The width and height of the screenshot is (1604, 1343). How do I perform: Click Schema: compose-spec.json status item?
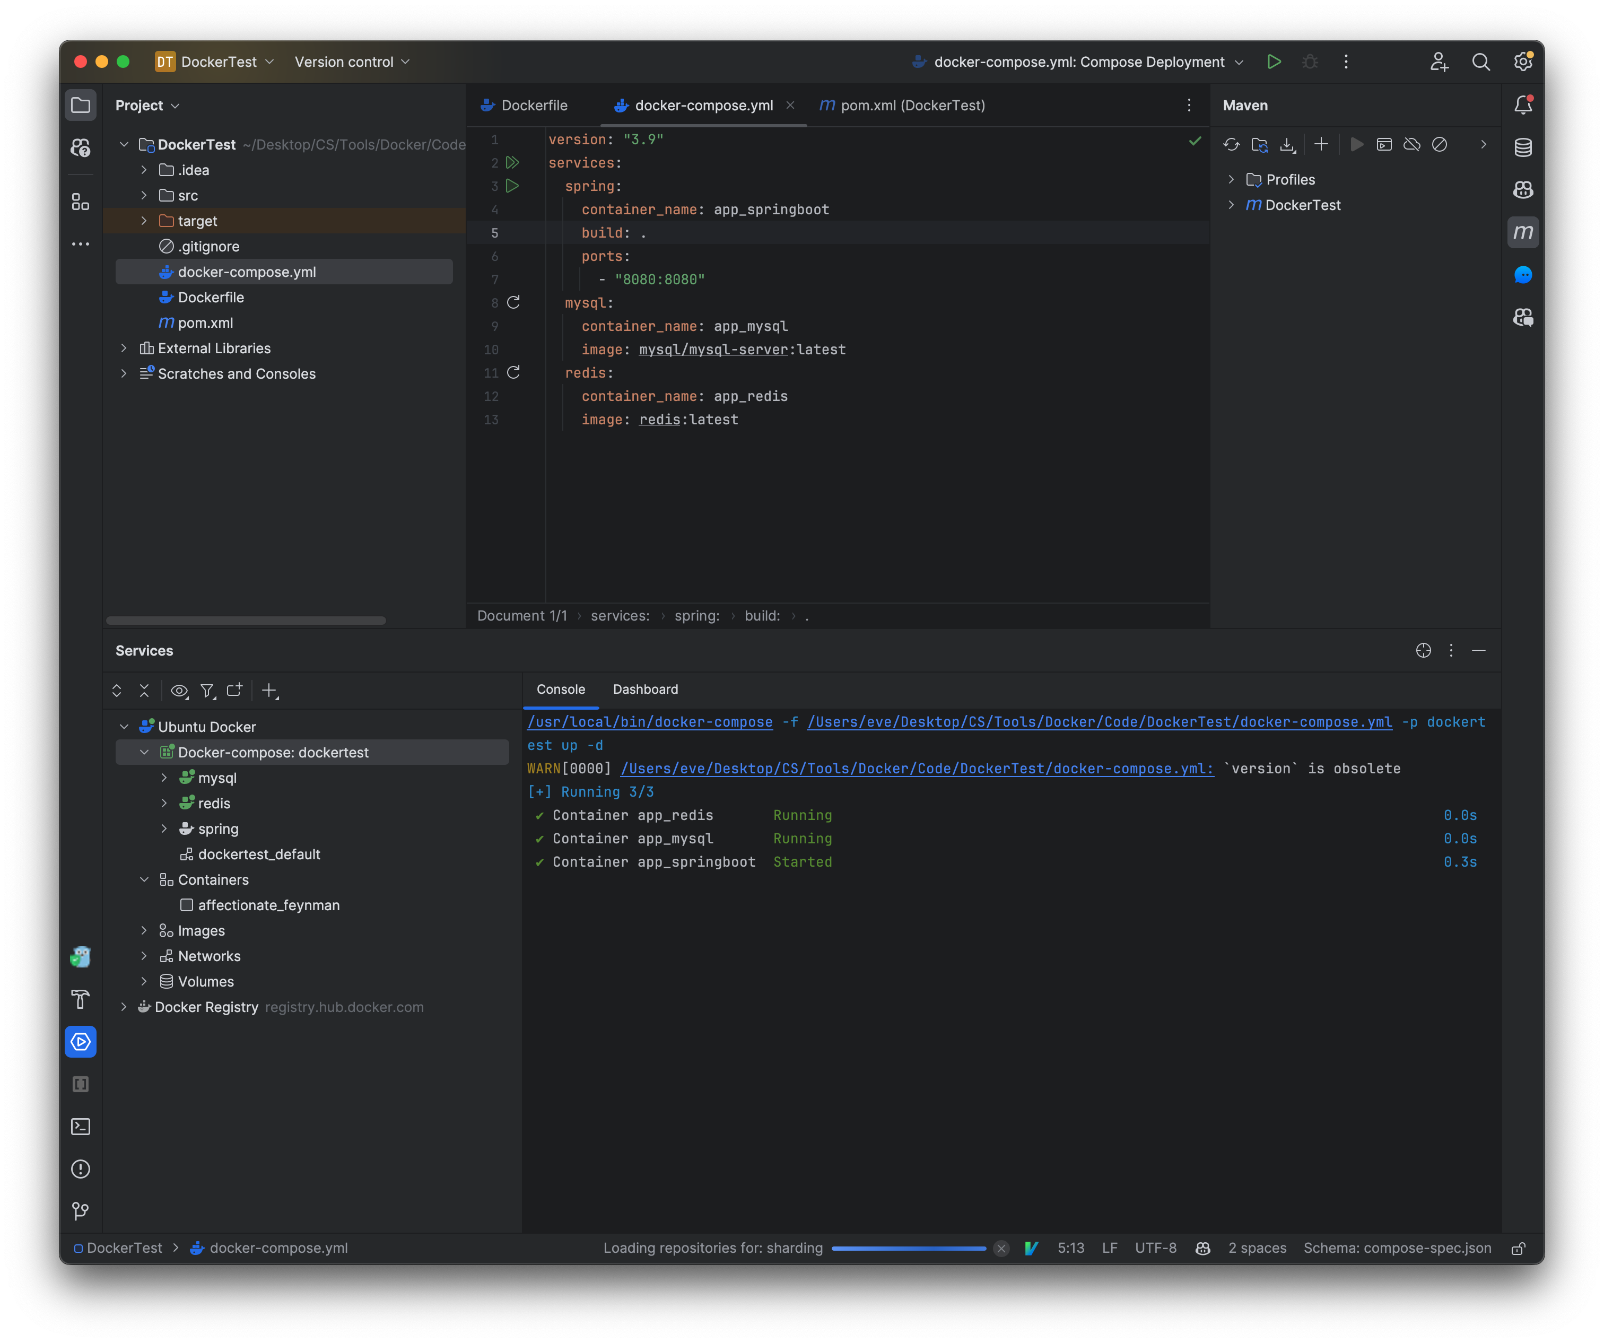(1397, 1248)
